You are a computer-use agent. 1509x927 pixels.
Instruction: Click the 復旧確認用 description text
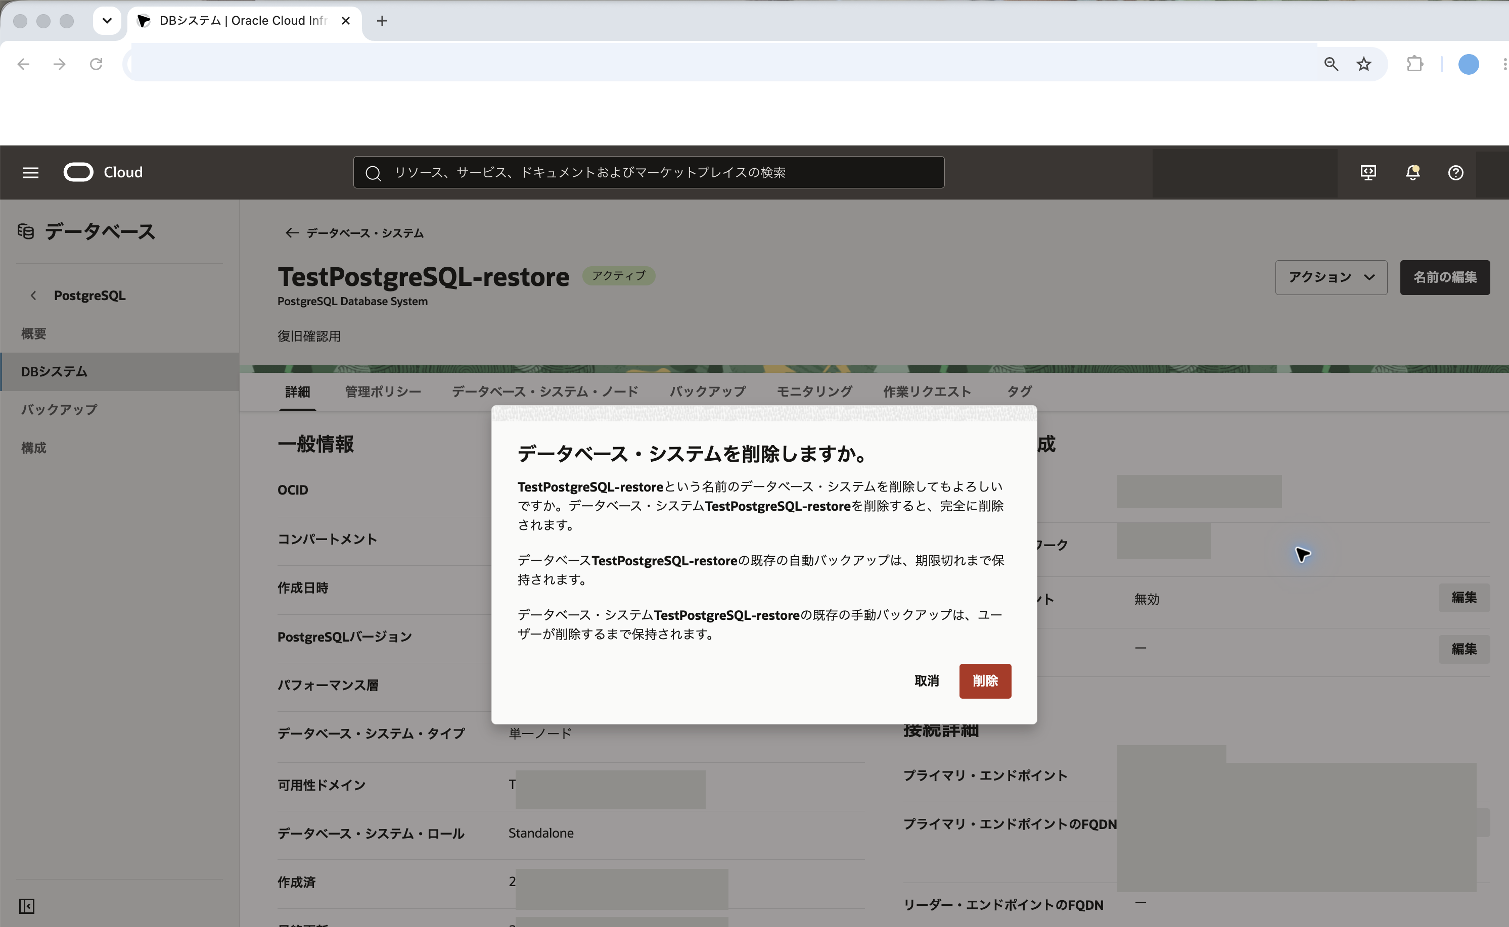[309, 336]
